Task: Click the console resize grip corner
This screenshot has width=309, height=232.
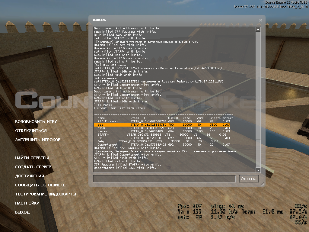Action: click(263, 184)
